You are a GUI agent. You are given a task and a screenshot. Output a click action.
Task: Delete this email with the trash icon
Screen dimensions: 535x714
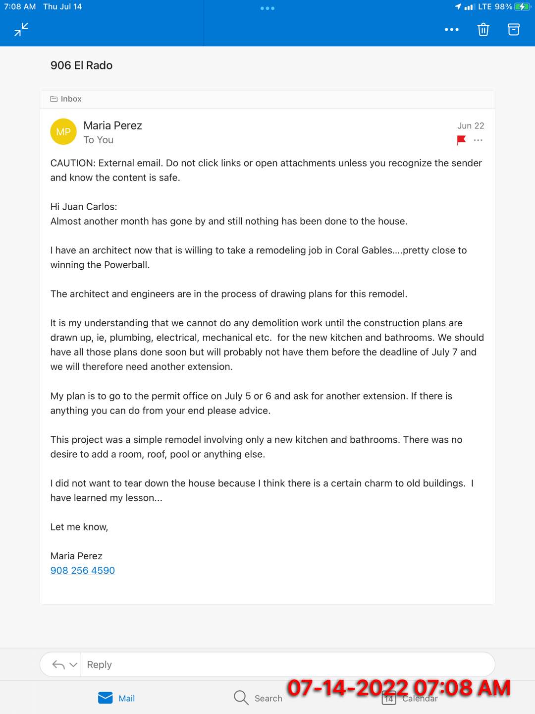click(x=483, y=30)
